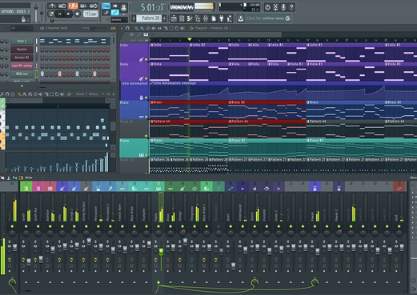417x295 pixels.
Task: Toggle the highlighted 3.2 countdown button
Action: click(x=73, y=6)
